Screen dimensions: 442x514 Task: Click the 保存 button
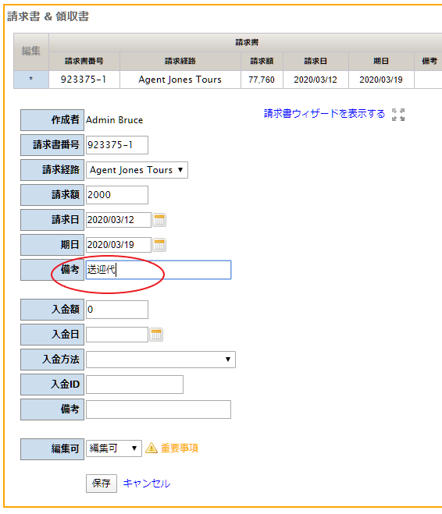click(102, 483)
